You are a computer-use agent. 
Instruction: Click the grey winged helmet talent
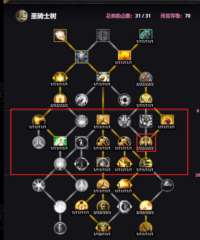tap(124, 121)
